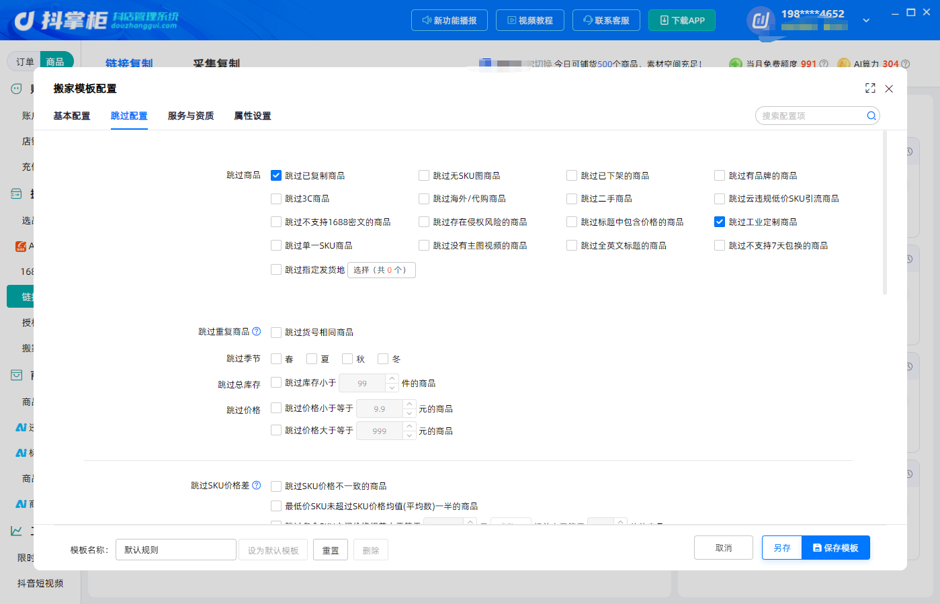Increase the 跳过价格大于等于 value
Viewport: 940px width, 604px height.
tap(409, 426)
